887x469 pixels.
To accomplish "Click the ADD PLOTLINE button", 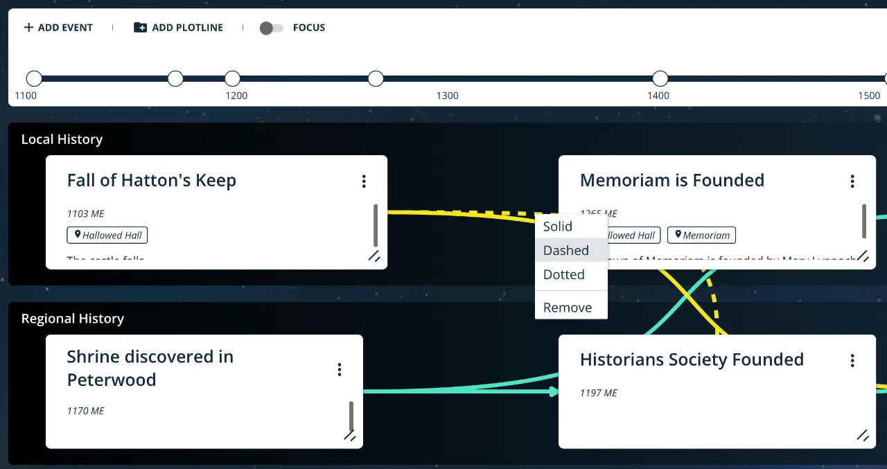I will (x=178, y=27).
